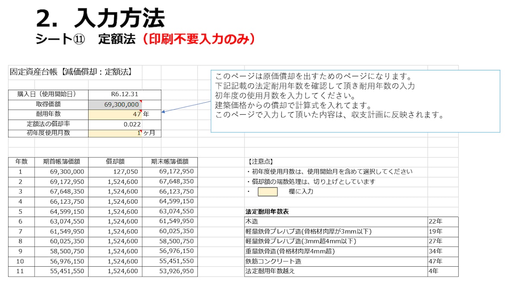This screenshot has height=293, width=527.
Task: Click the ヶ月 unit cell beside 1
Action: click(152, 133)
